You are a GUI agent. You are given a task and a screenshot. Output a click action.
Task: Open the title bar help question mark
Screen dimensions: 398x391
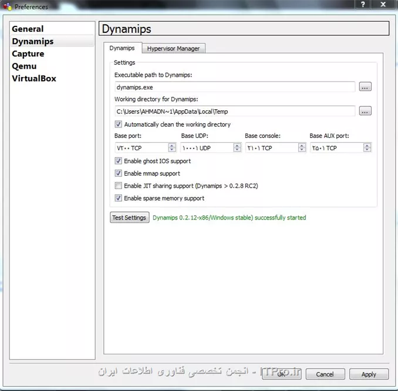point(363,4)
